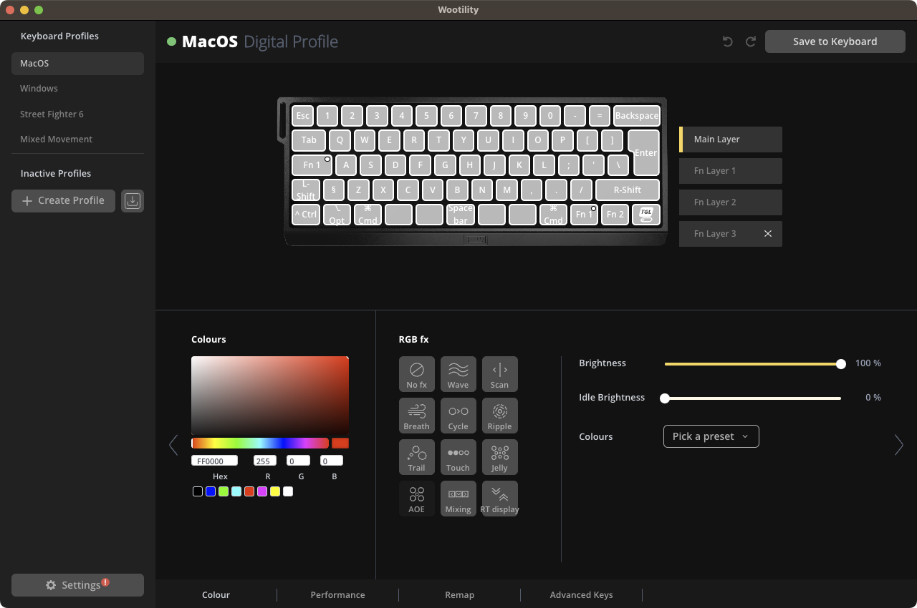
Task: Select the Mixing RGB effect
Action: pyautogui.click(x=458, y=499)
